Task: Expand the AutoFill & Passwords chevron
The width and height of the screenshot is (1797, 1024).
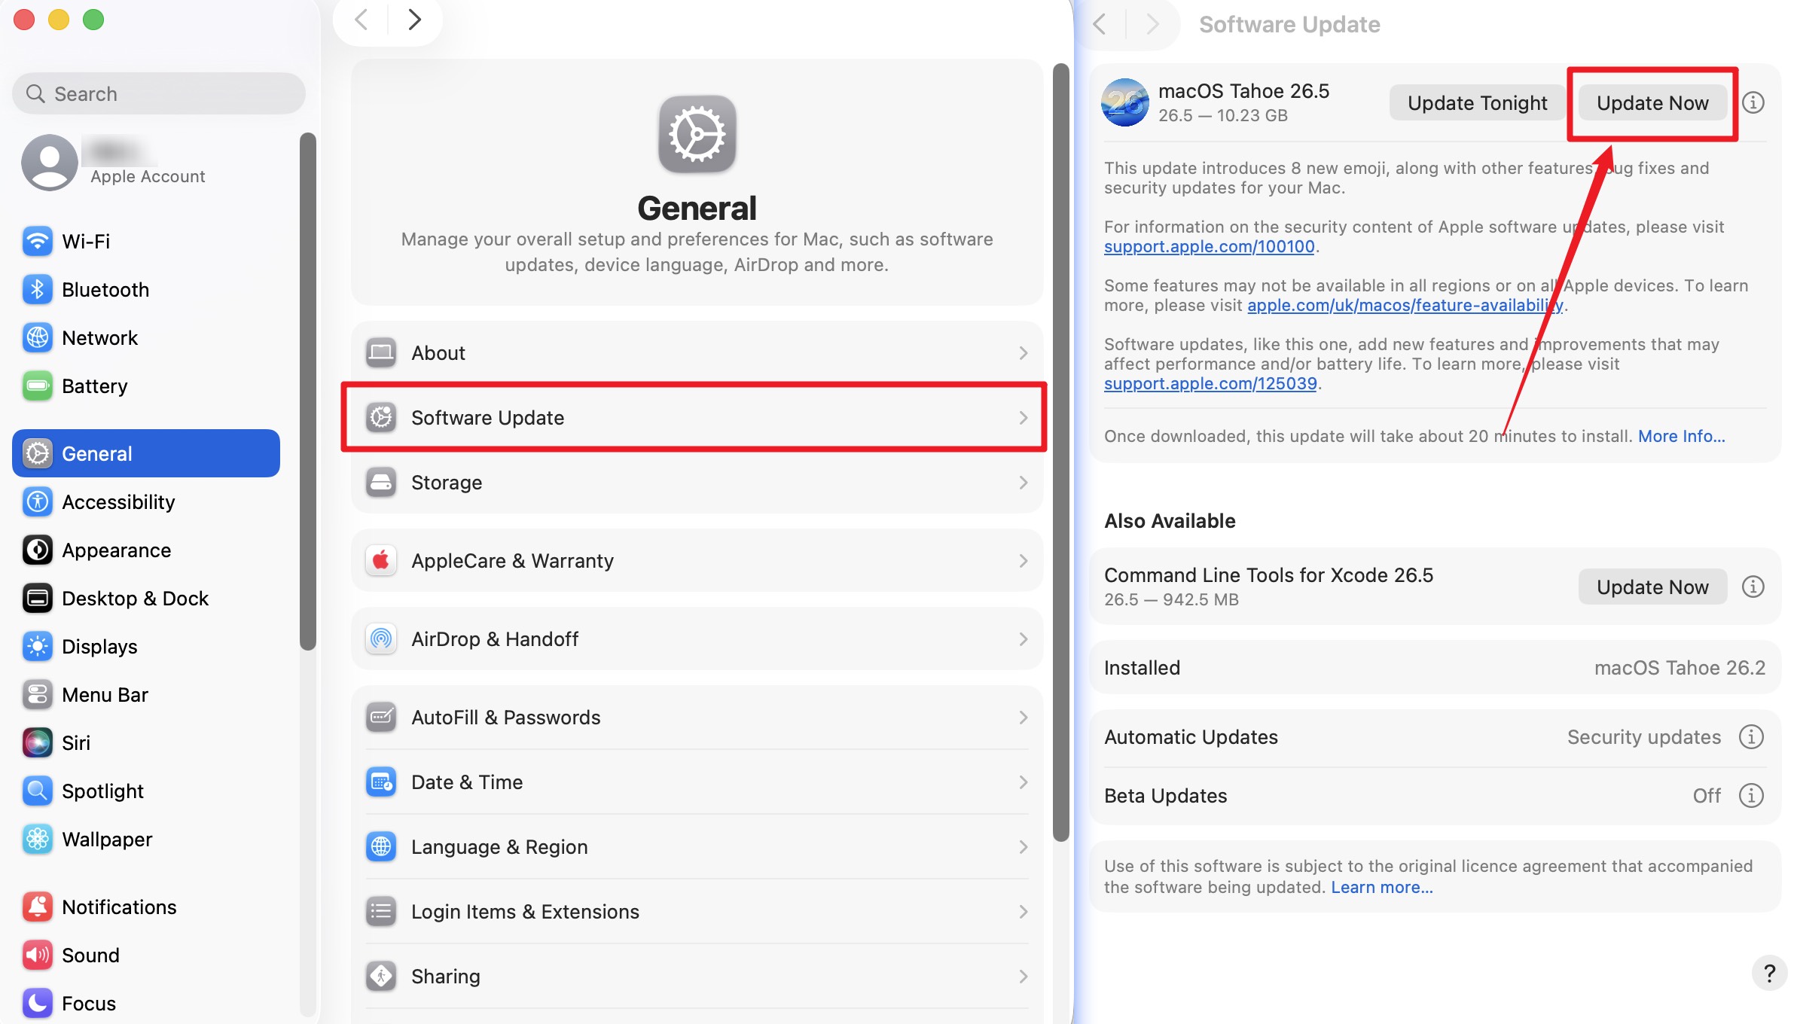Action: [x=1024, y=717]
